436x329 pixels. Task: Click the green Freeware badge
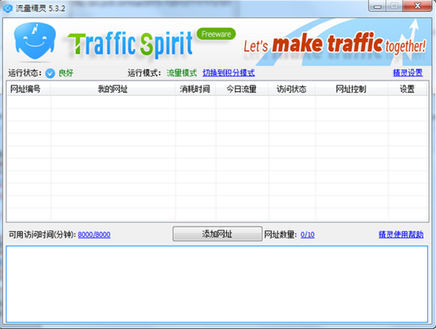[x=216, y=34]
